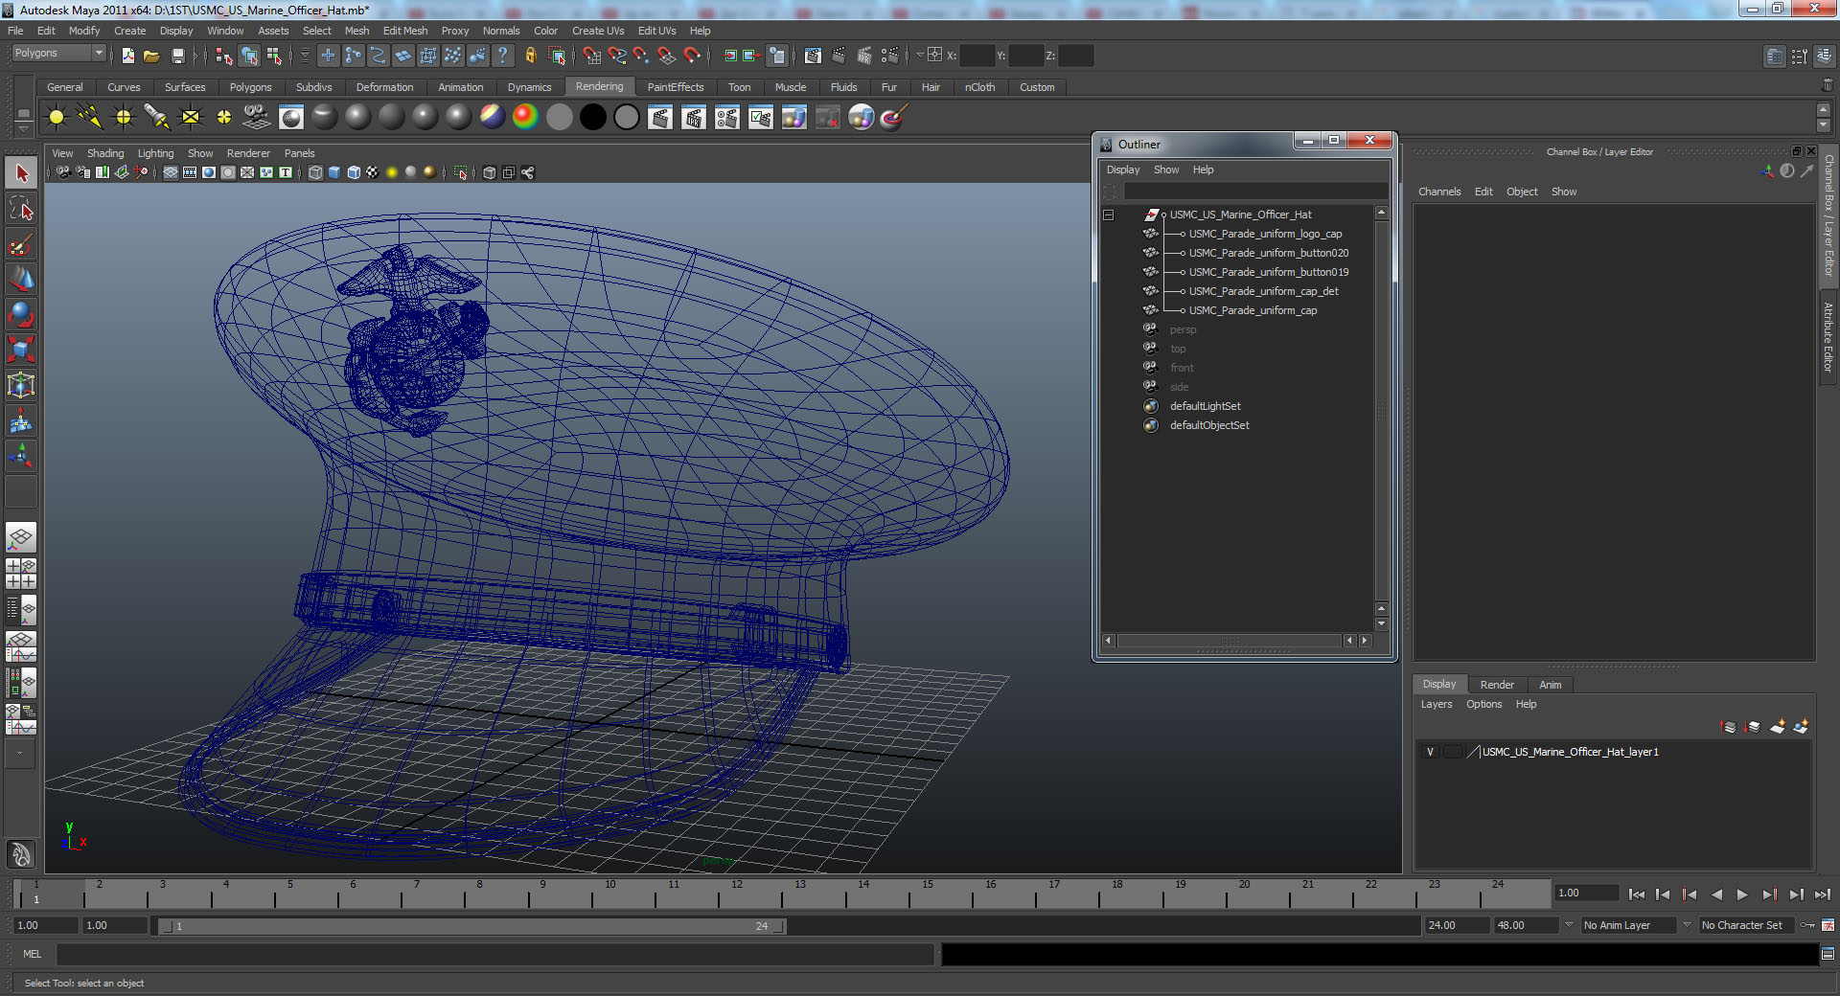Toggle visibility V of USMC_US_Marine_Officer_Hat_layer1
1840x996 pixels.
click(1430, 752)
